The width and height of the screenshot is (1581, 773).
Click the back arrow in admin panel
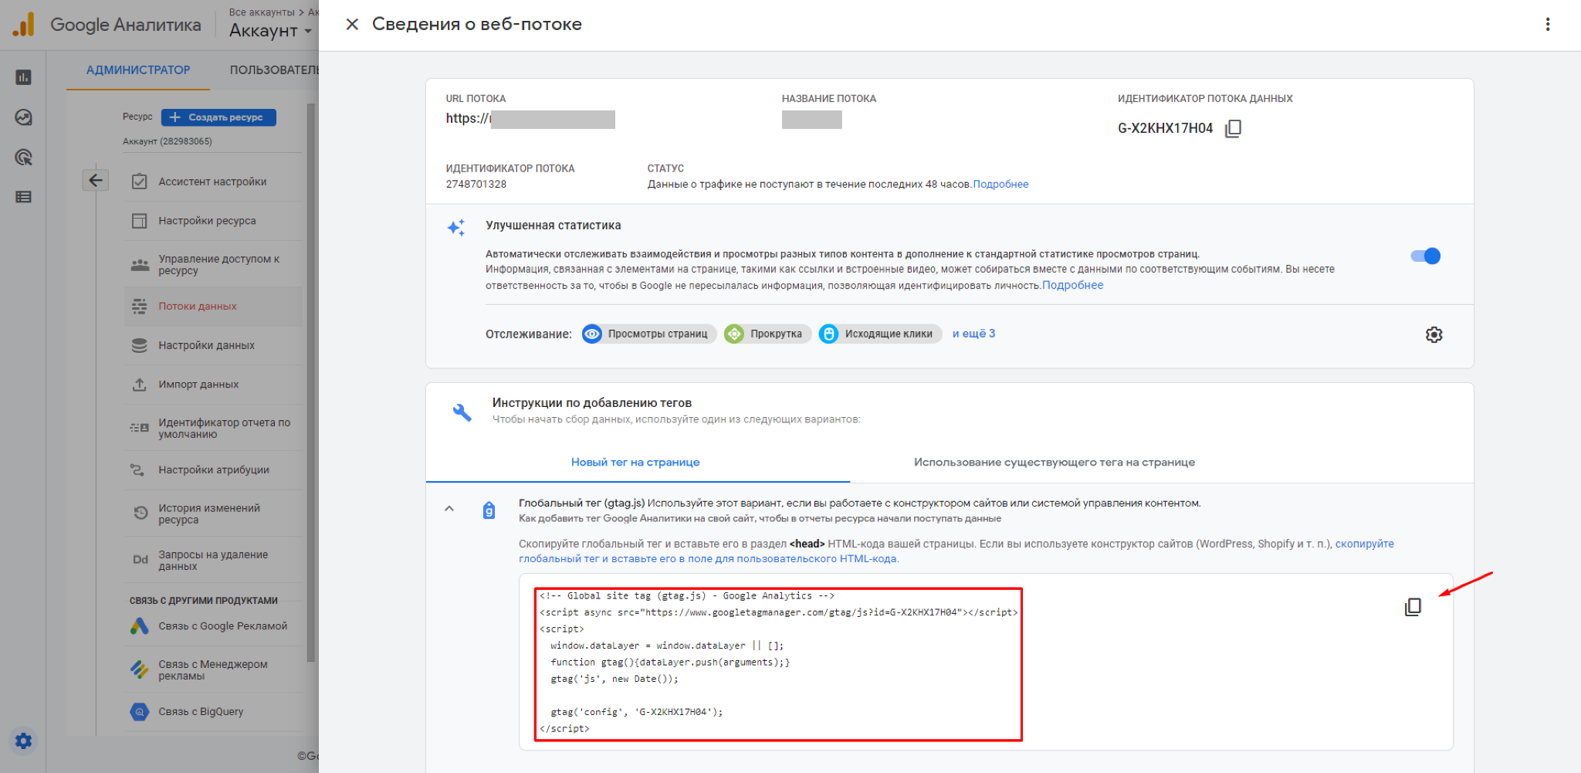(x=96, y=180)
